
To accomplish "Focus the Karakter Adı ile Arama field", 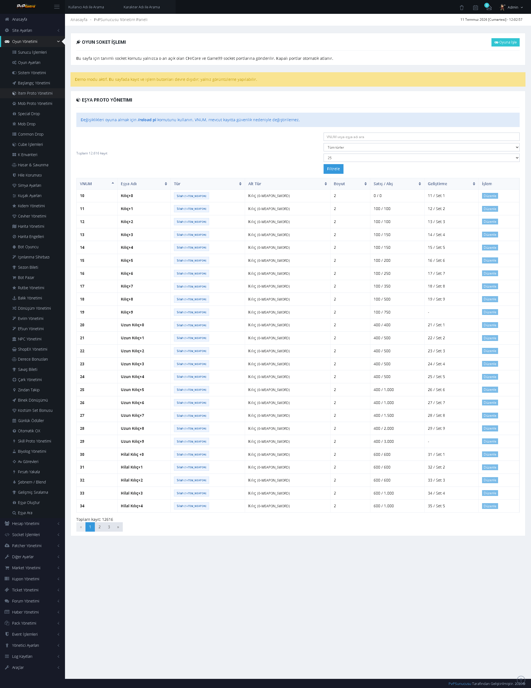I will tap(148, 7).
